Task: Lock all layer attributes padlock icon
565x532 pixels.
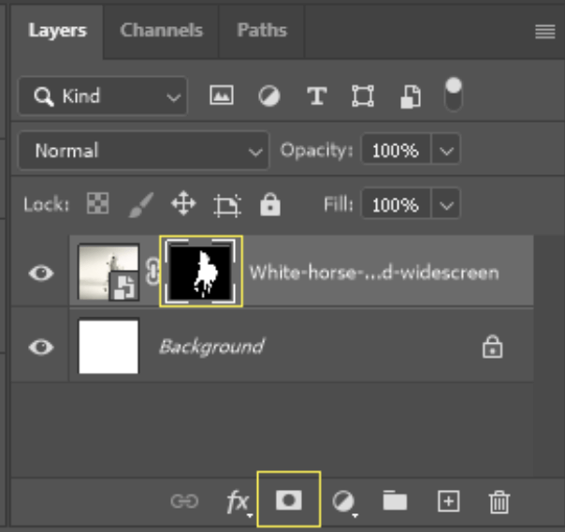Action: click(270, 204)
